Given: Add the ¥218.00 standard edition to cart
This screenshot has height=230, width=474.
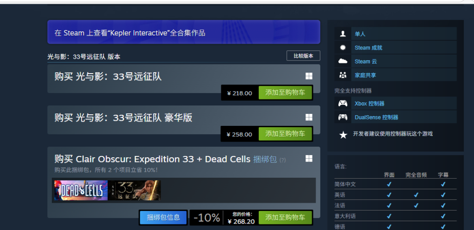Looking at the screenshot, I should pos(285,93).
